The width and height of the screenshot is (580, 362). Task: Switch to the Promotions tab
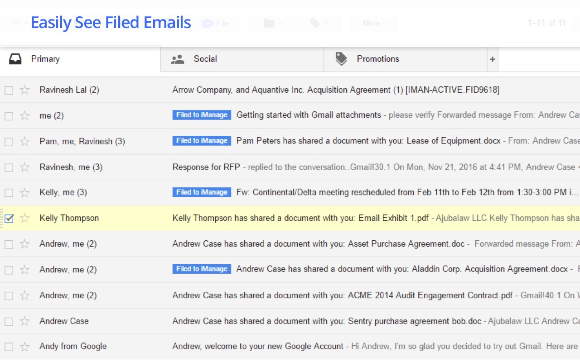(377, 58)
